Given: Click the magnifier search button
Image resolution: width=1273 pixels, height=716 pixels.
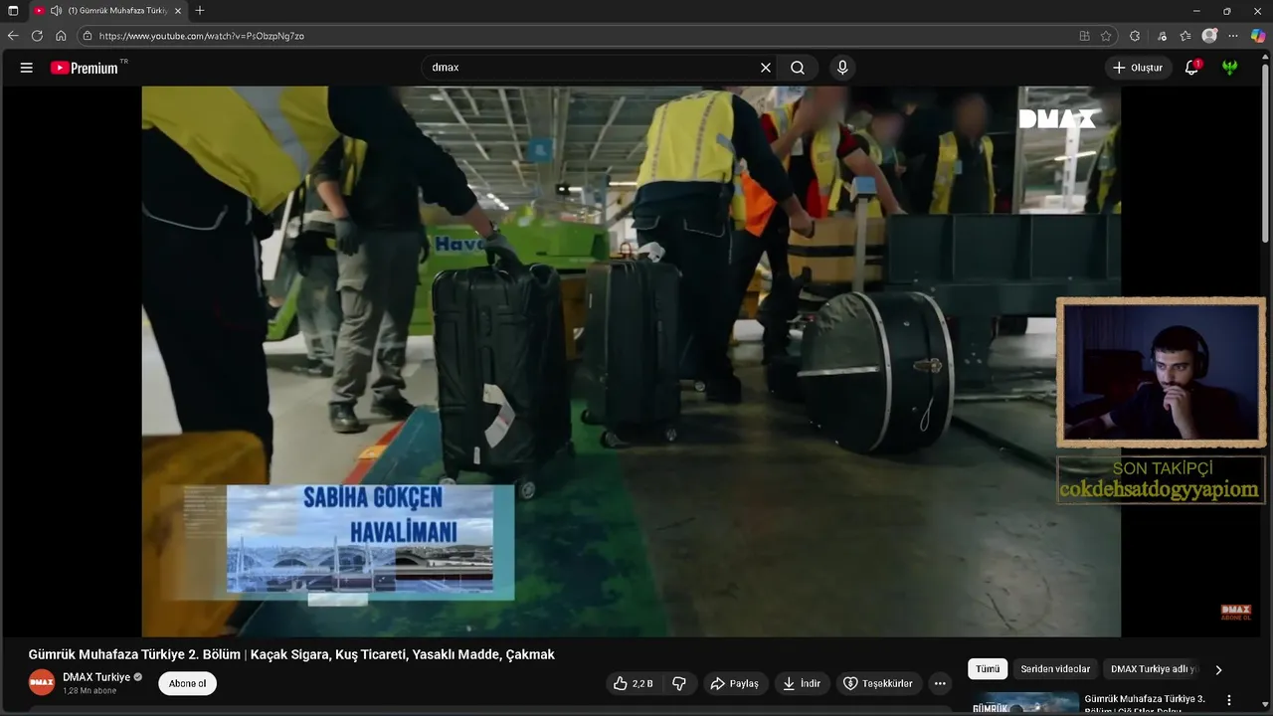Looking at the screenshot, I should (x=798, y=68).
